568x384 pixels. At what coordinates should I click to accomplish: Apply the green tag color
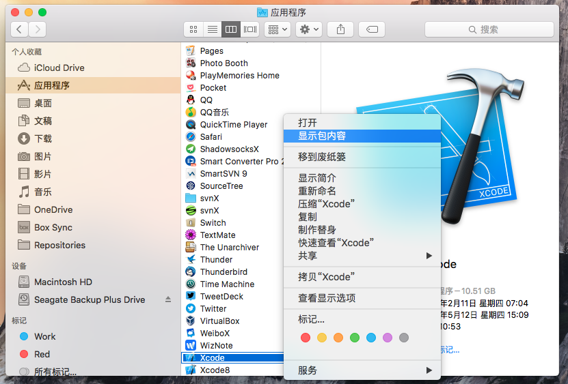coord(355,338)
